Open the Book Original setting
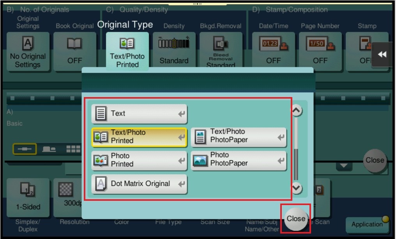Screen dimensions: 396x239 point(74,51)
